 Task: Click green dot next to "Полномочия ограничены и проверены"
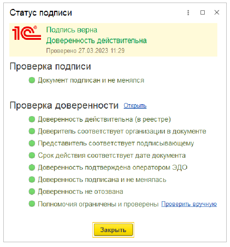[x=32, y=204]
